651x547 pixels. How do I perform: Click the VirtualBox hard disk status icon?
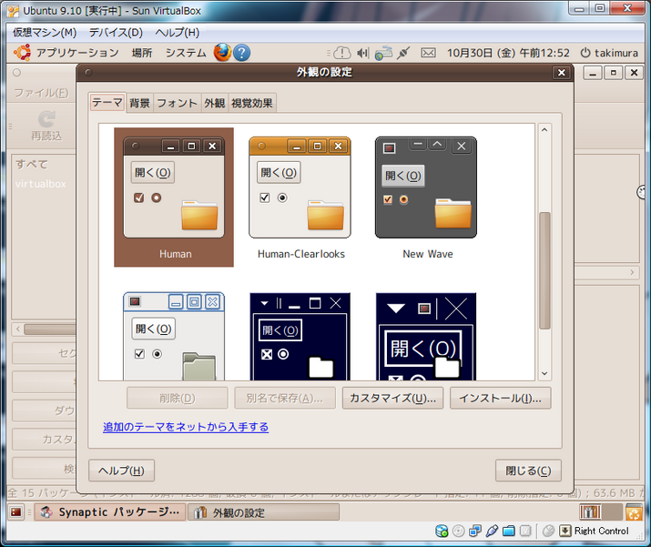(442, 531)
